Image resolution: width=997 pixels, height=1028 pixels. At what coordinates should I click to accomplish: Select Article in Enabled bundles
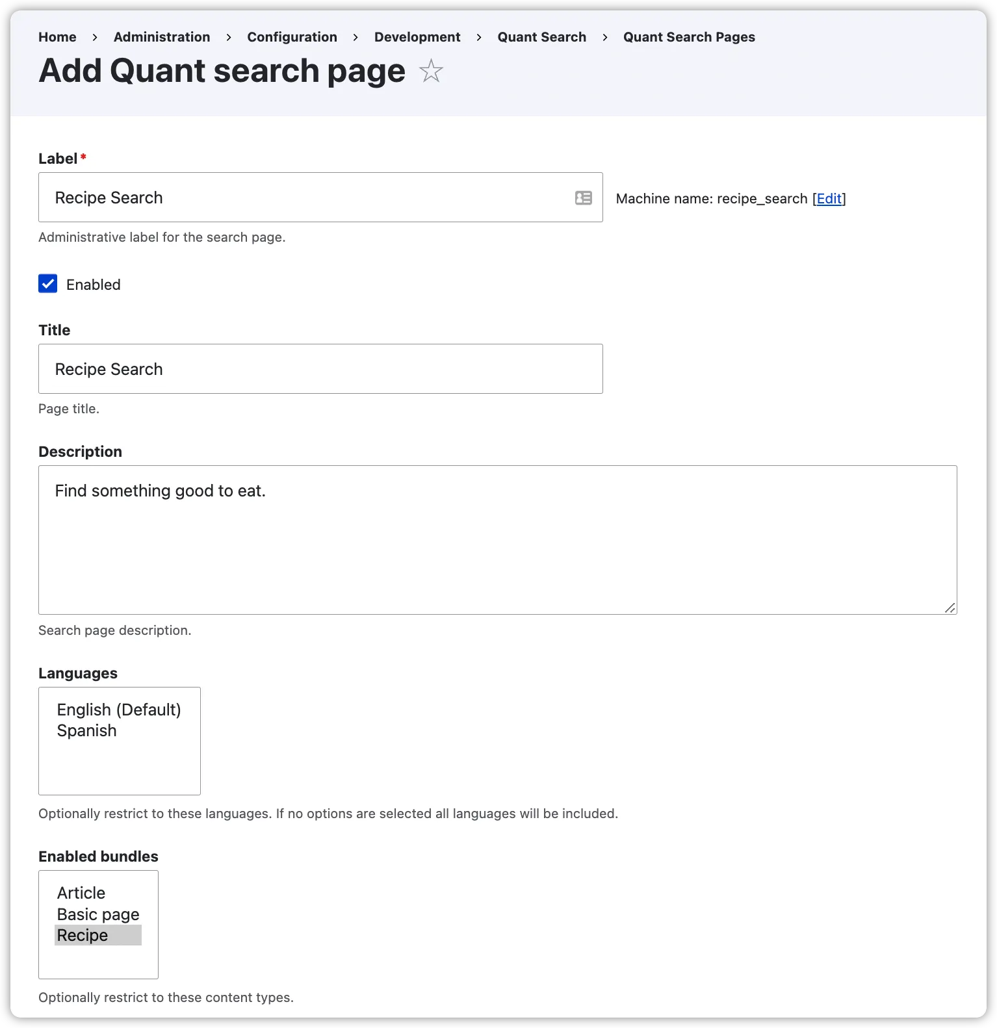click(x=80, y=893)
